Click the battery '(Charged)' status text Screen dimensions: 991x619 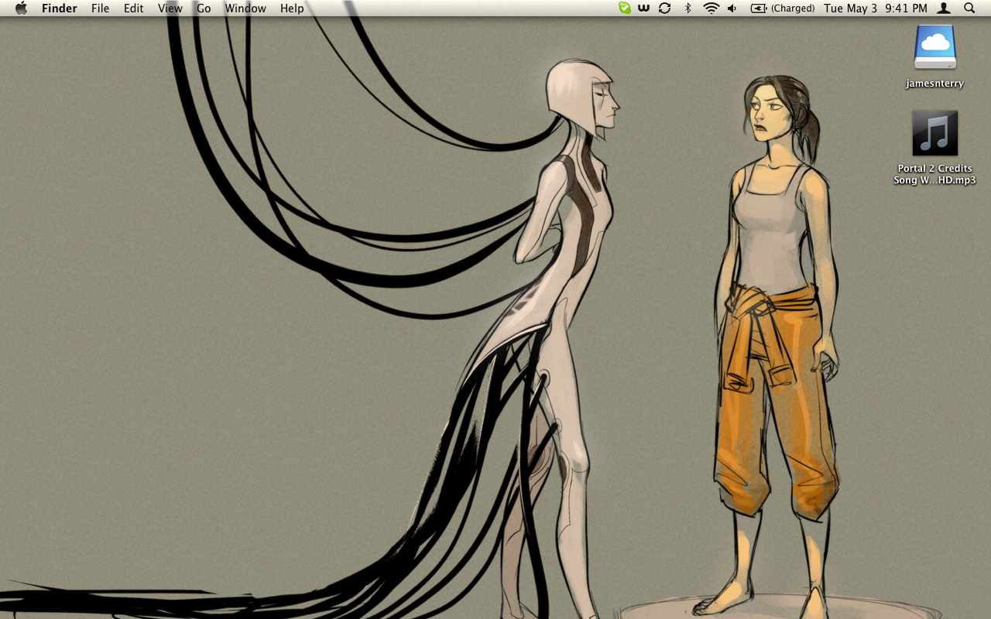tap(793, 9)
